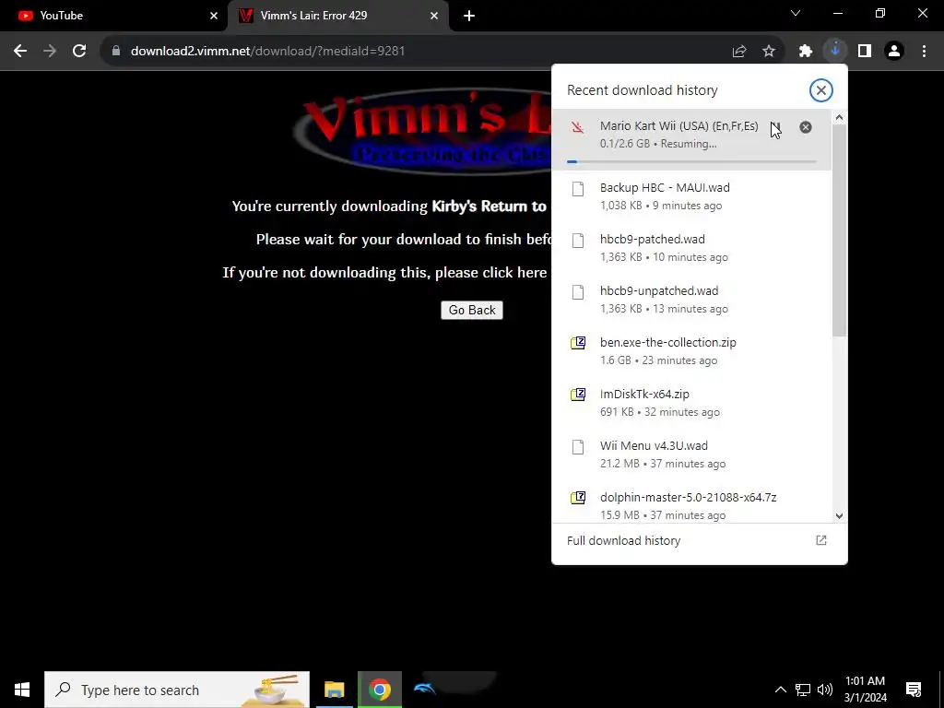Open Wii Menu v4.3U.wad download
The width and height of the screenshot is (944, 708).
tap(691, 454)
